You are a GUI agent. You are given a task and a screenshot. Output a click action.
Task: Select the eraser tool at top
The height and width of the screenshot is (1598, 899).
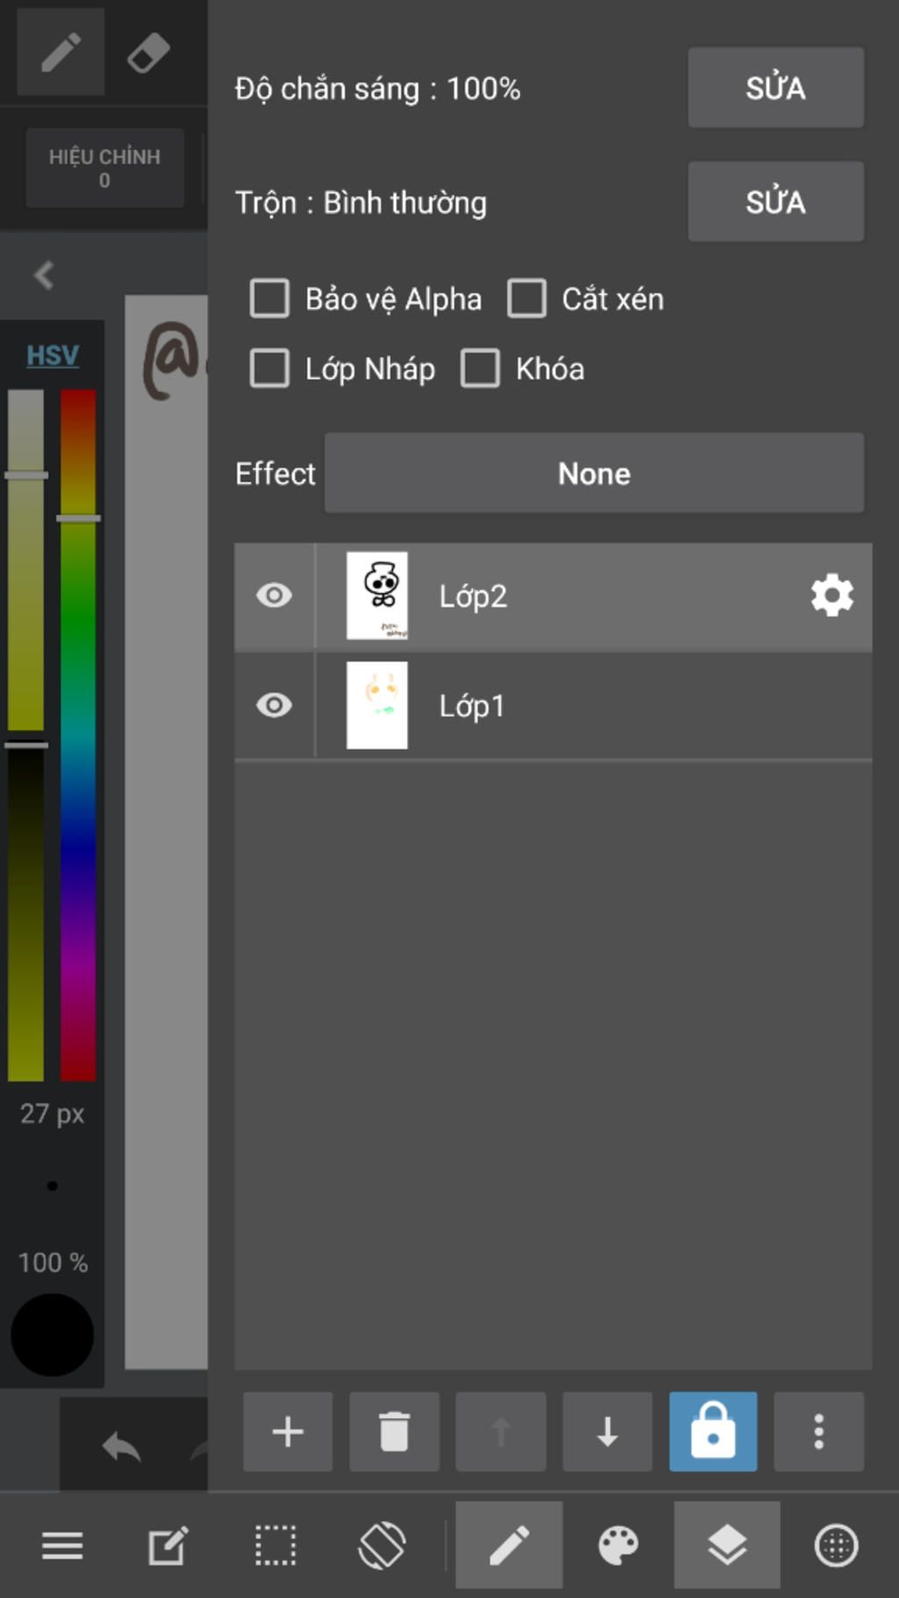pos(148,53)
